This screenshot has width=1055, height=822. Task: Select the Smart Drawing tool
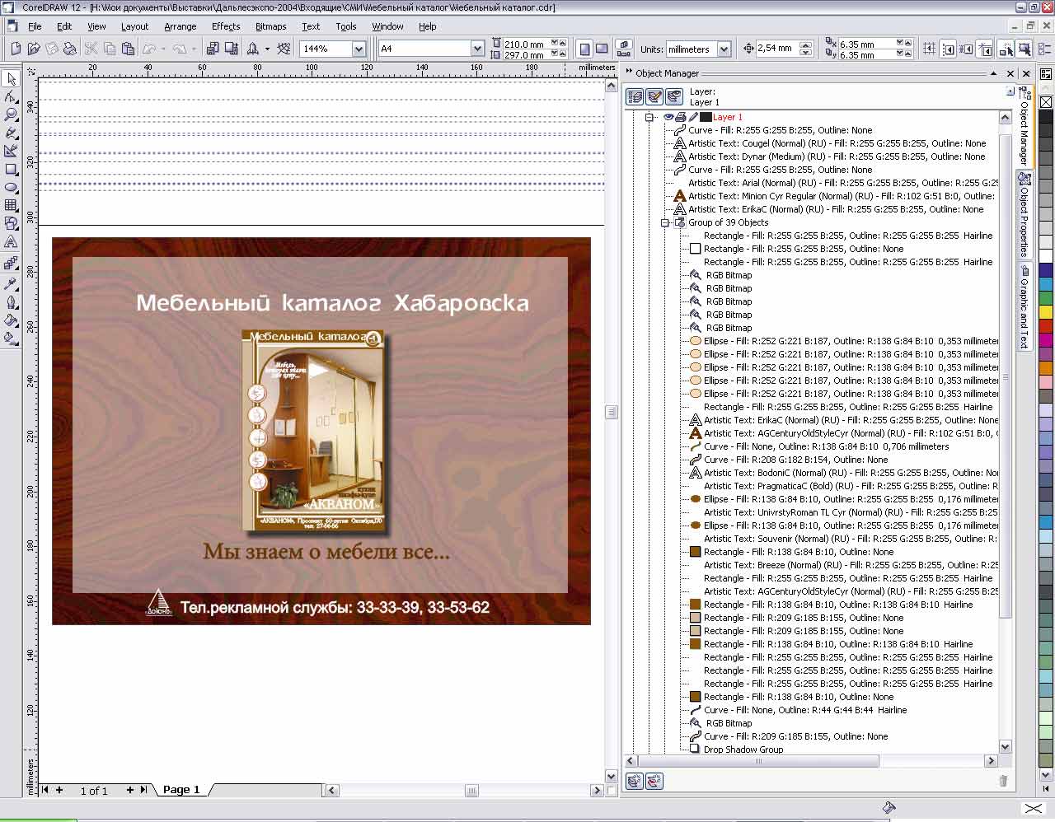click(11, 151)
